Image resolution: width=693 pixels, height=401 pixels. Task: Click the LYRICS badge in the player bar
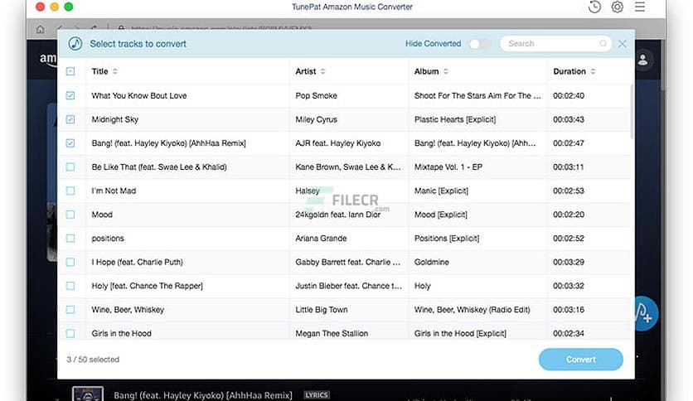point(317,395)
